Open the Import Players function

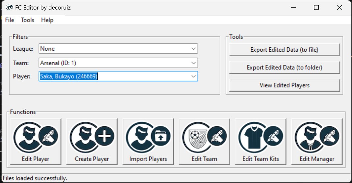(148, 142)
